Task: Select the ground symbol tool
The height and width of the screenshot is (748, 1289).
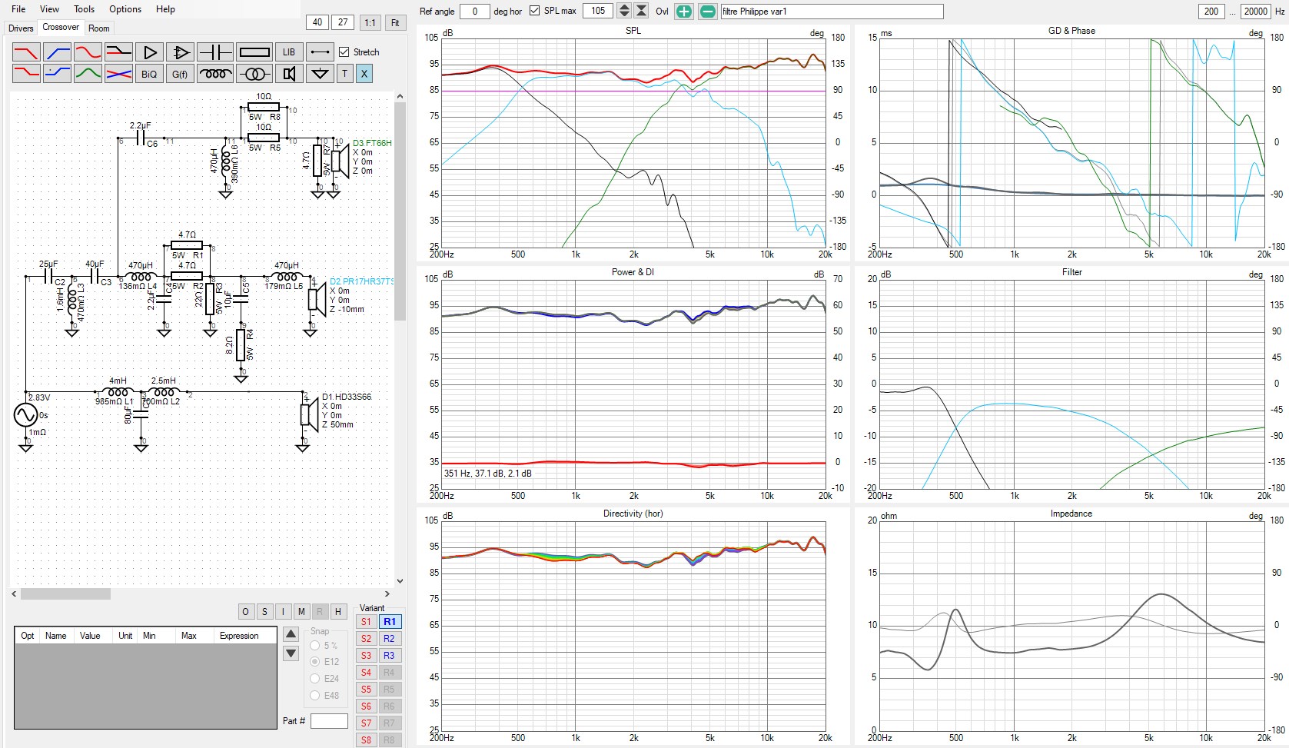Action: coord(320,74)
